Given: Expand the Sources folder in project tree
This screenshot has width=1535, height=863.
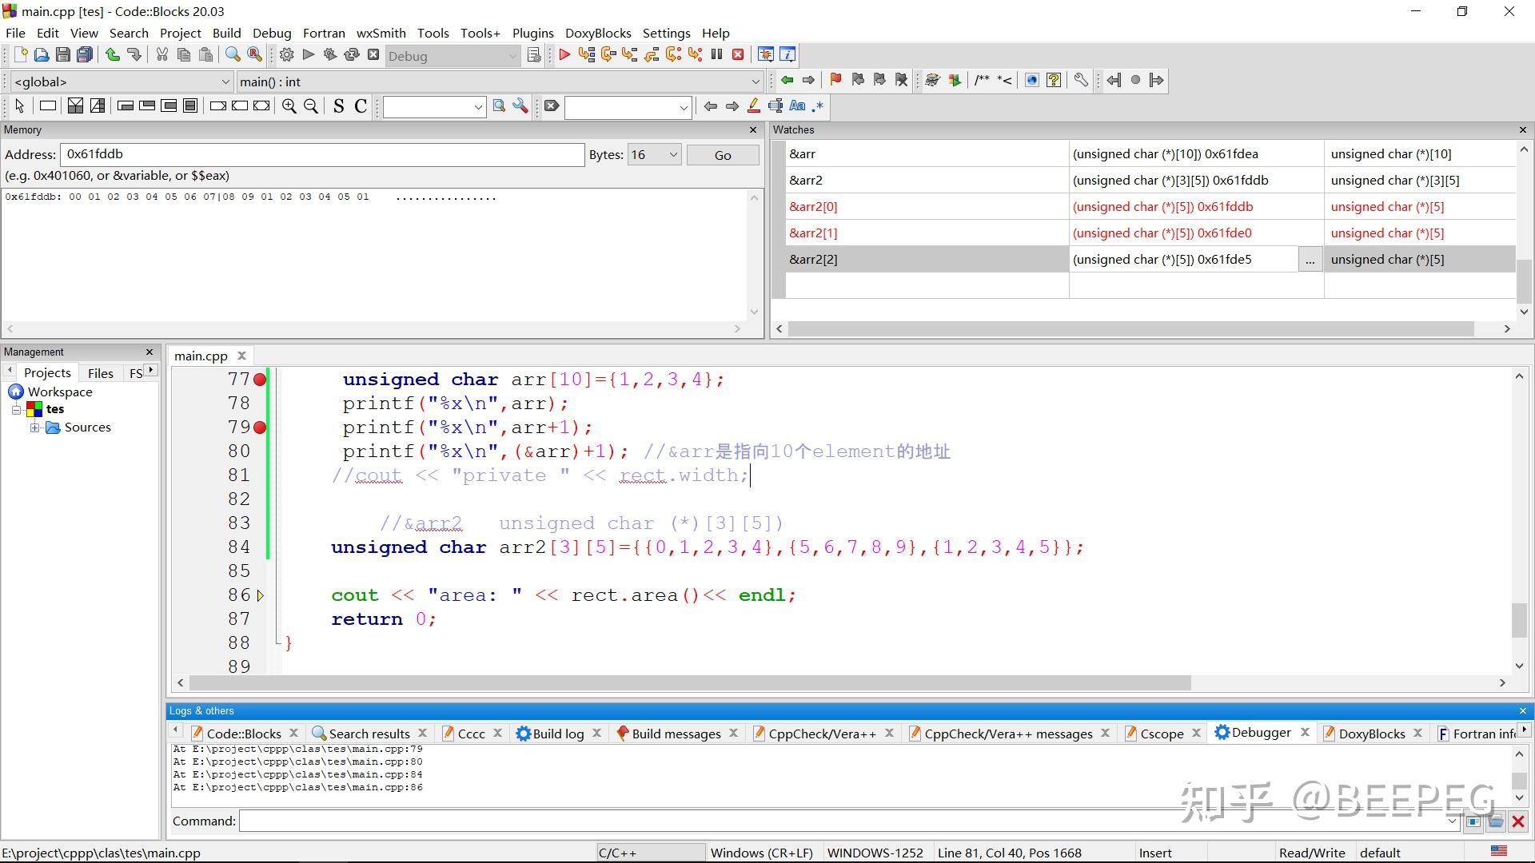Looking at the screenshot, I should (x=35, y=428).
